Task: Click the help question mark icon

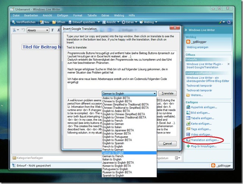Action: pos(229,22)
